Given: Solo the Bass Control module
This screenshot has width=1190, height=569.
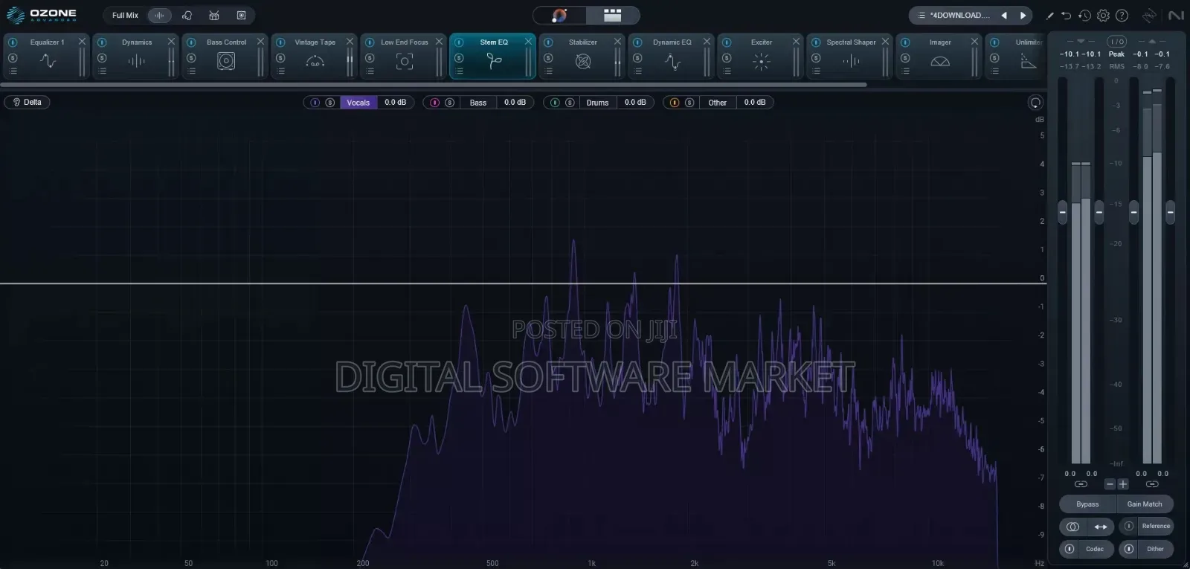Looking at the screenshot, I should [x=191, y=58].
